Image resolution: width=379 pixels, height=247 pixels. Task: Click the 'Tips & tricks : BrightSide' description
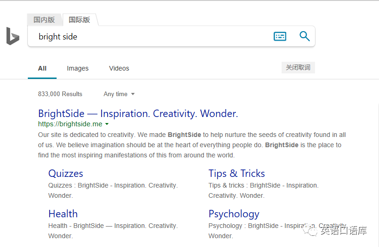(263, 190)
